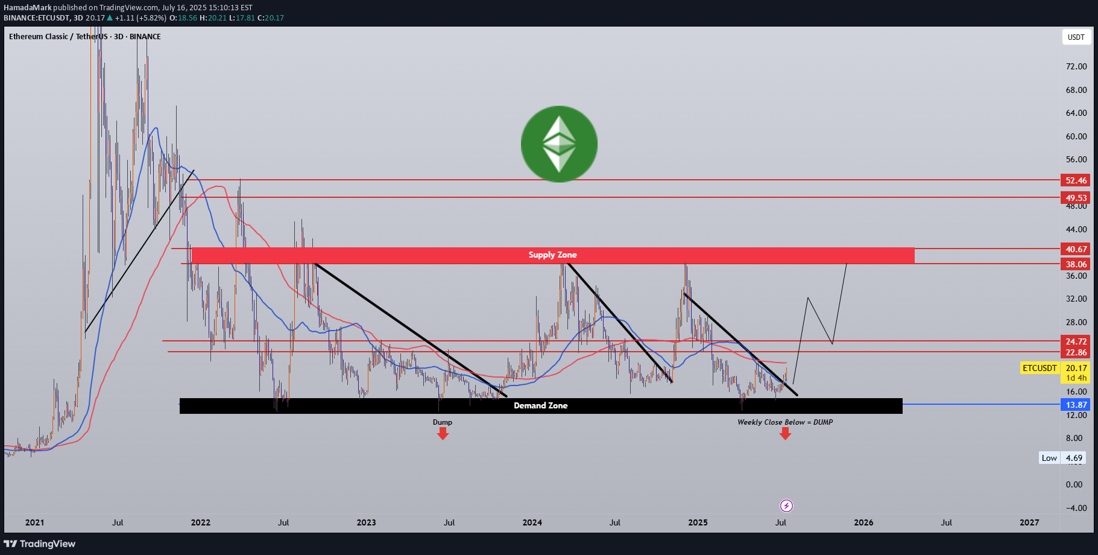Click the 0.00 price axis value

click(1074, 484)
